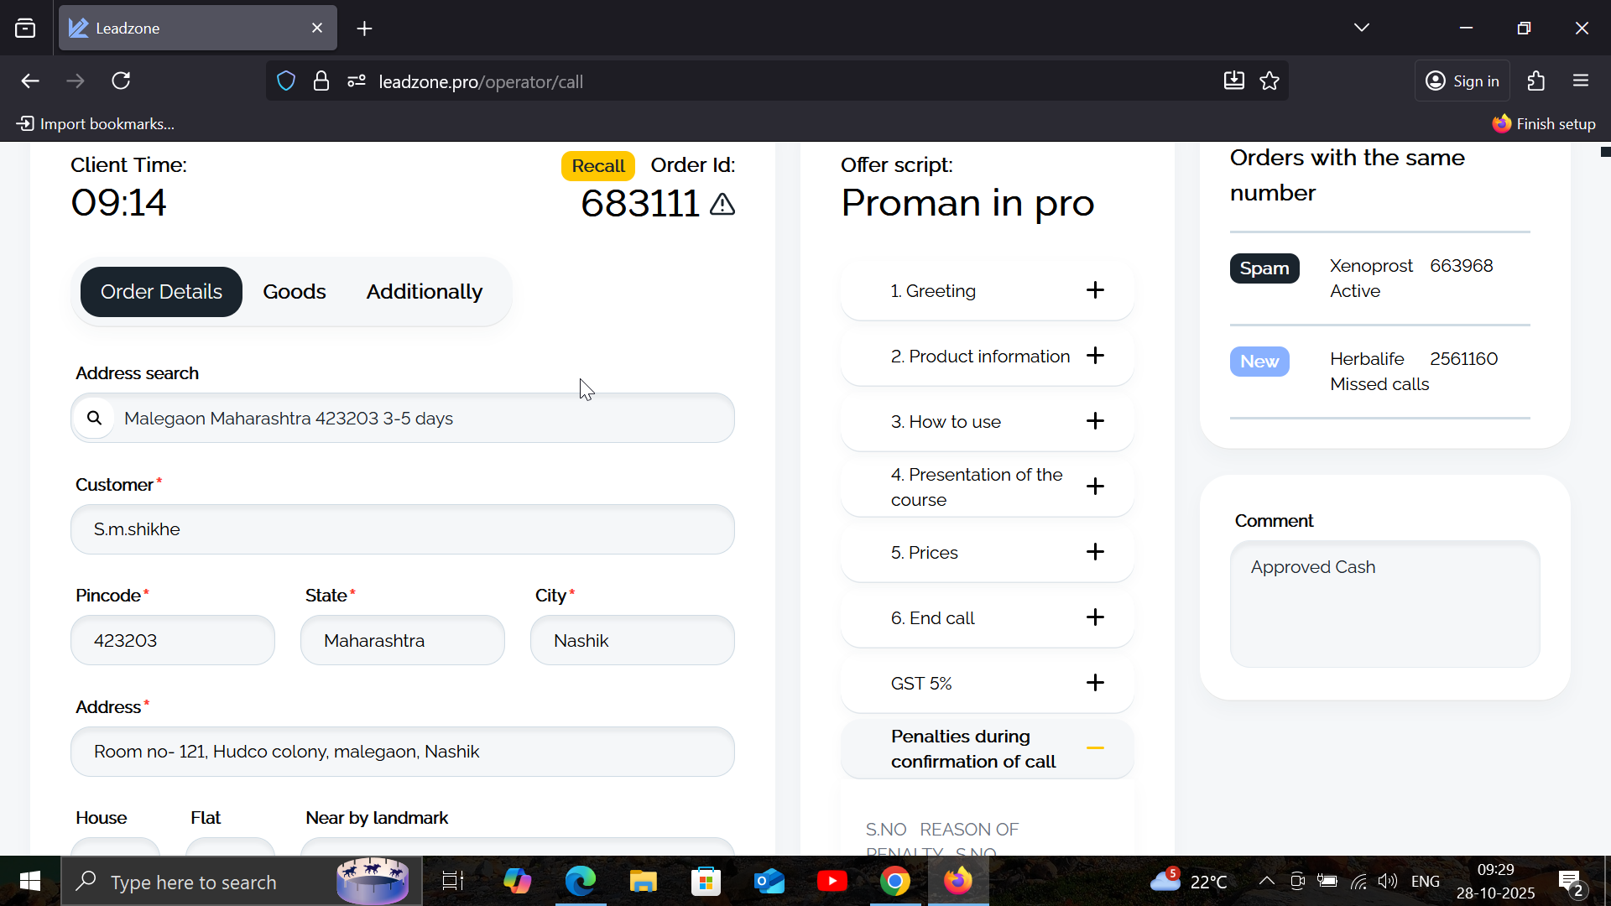Click the bookmark star icon in address bar
This screenshot has width=1611, height=906.
point(1270,81)
